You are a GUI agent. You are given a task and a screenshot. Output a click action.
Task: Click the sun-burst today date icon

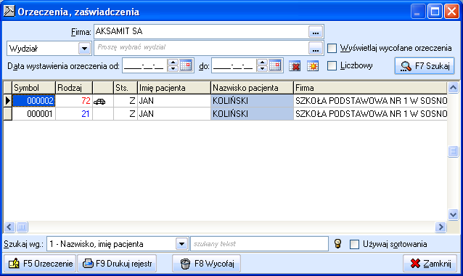pos(312,66)
